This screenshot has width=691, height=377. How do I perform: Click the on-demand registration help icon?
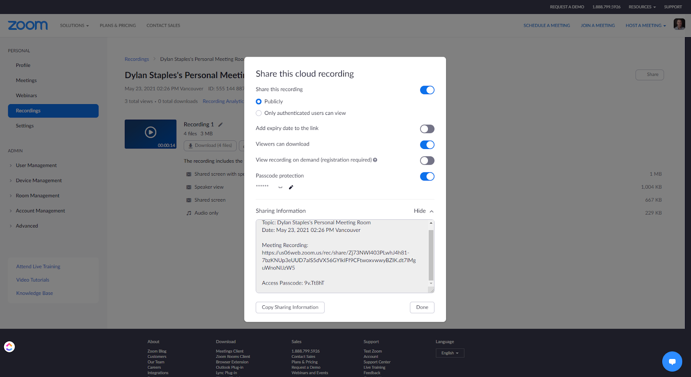(x=375, y=160)
